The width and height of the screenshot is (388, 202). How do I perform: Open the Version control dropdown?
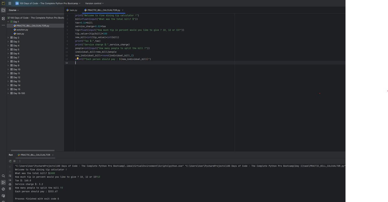coord(94,3)
